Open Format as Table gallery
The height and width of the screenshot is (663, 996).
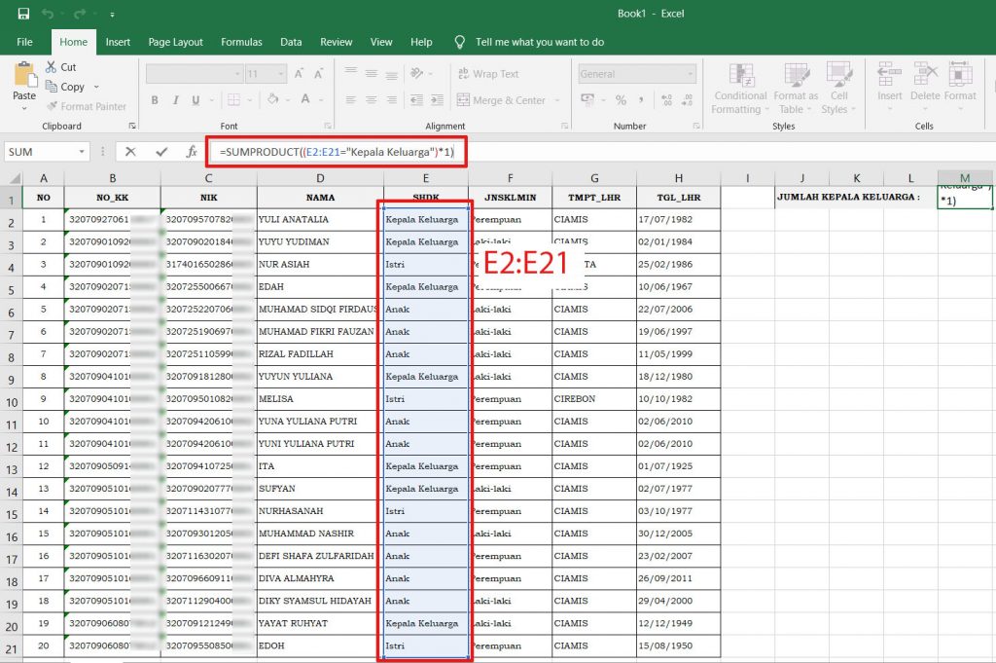[x=796, y=89]
